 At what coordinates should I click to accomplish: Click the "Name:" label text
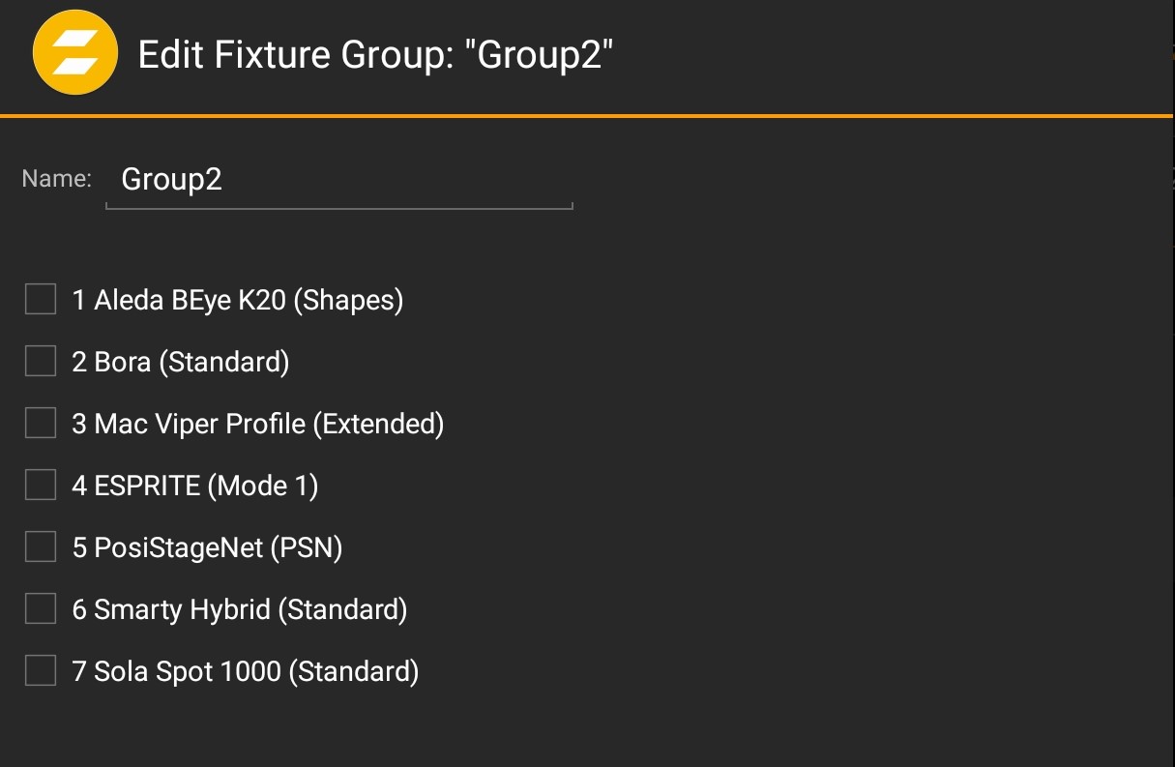tap(56, 179)
